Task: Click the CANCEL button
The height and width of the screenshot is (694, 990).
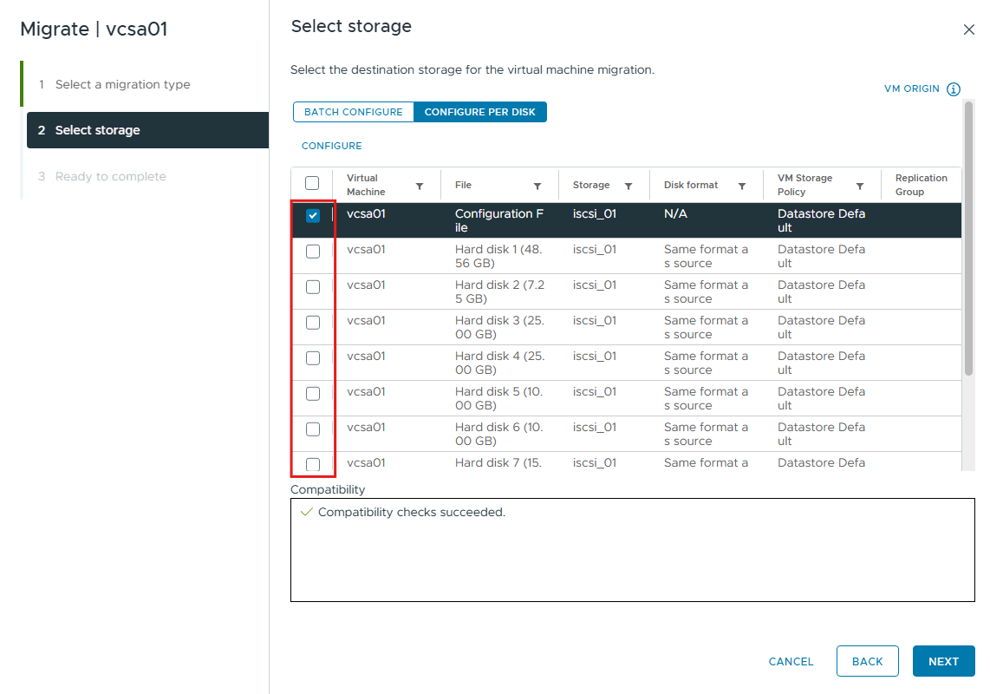Action: (791, 661)
